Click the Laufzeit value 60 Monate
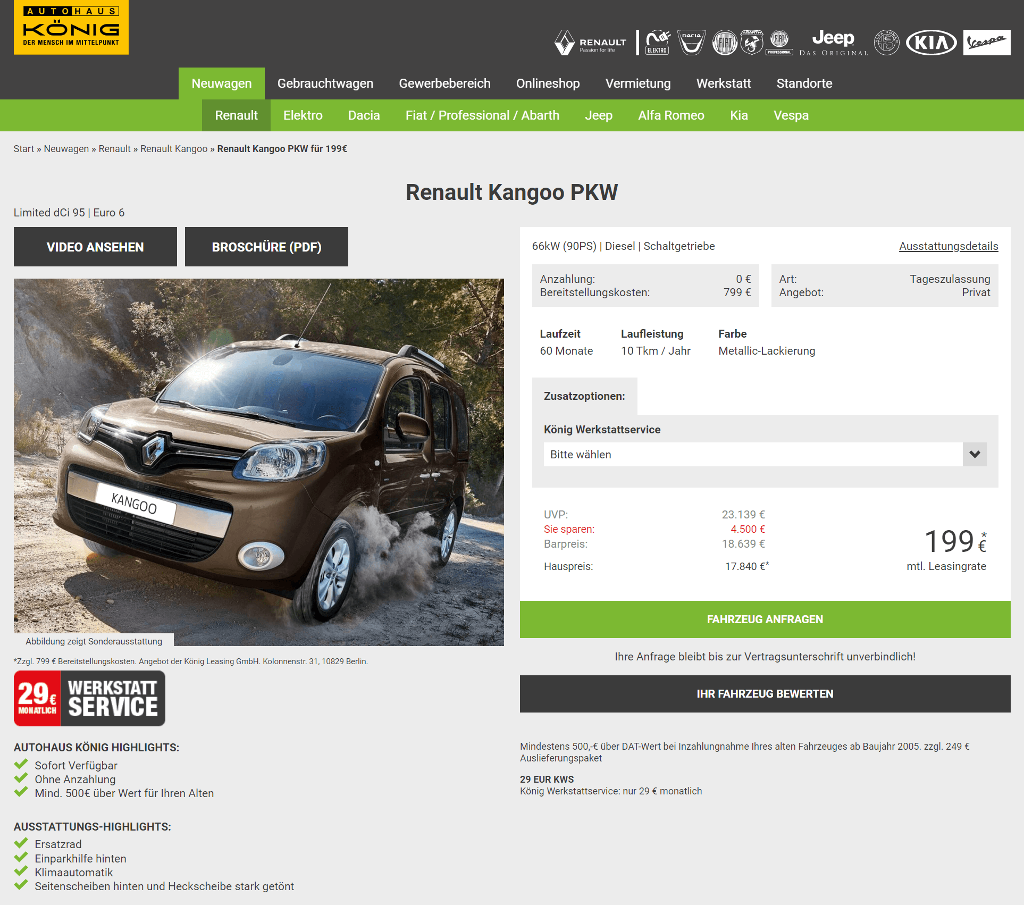The width and height of the screenshot is (1024, 905). pos(566,351)
